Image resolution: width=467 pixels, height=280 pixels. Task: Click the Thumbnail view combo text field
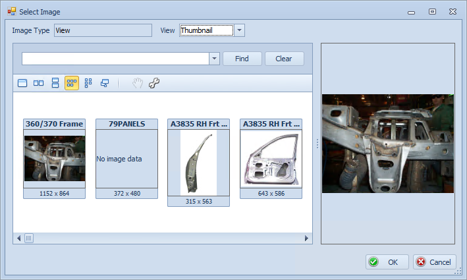[207, 30]
